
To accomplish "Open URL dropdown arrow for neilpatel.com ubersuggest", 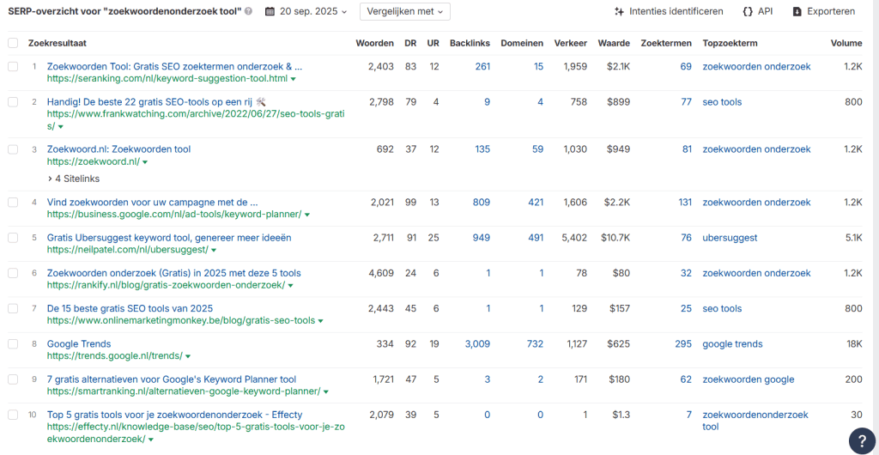I will [x=215, y=251].
